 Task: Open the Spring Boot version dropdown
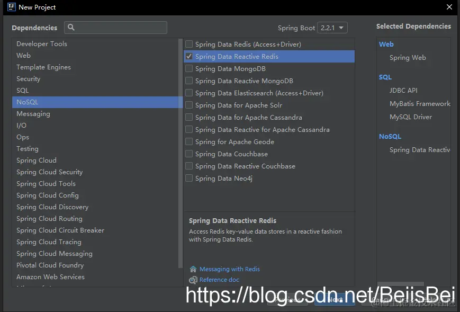tap(332, 28)
